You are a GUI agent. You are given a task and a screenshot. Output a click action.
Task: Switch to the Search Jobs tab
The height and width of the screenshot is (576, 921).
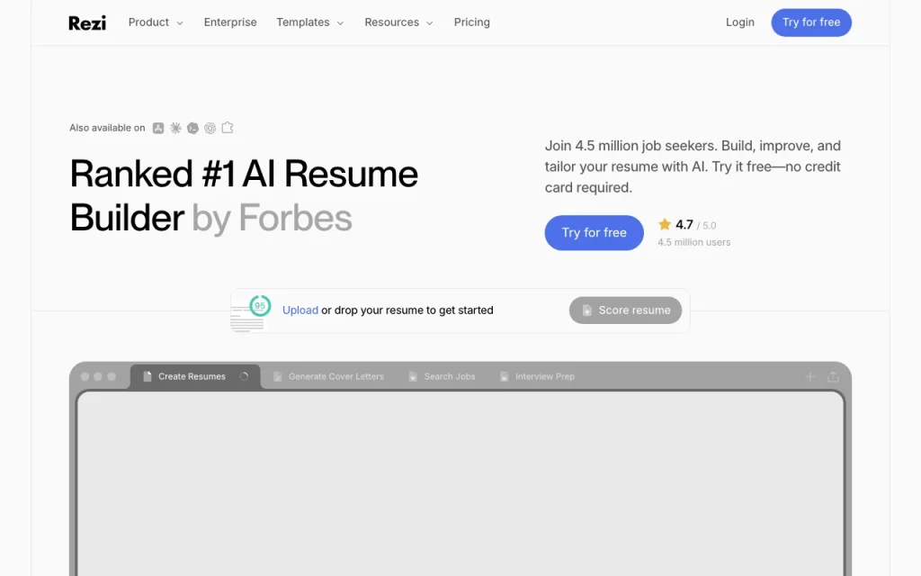442,377
